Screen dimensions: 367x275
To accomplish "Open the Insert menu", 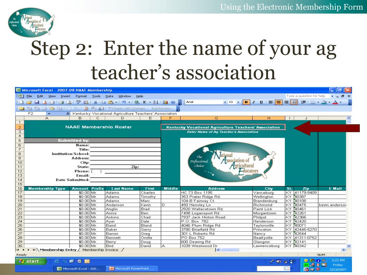I will tap(66, 96).
